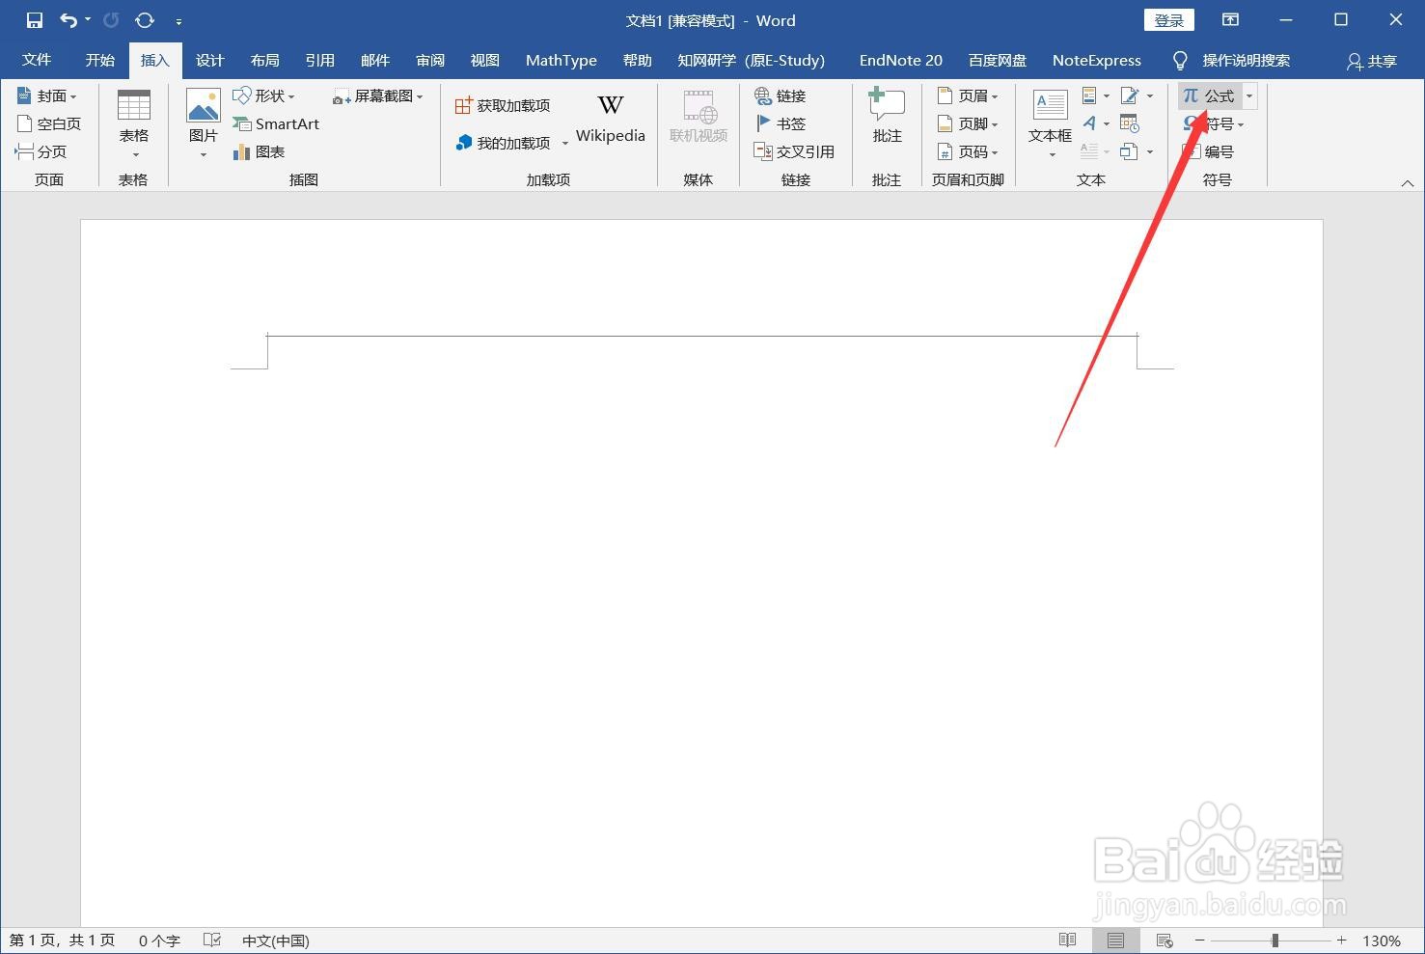This screenshot has width=1425, height=954.
Task: Open the MathType tab
Action: (561, 60)
